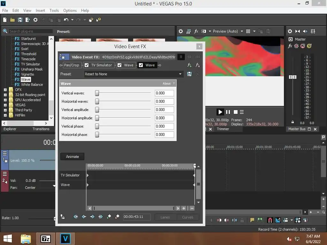Expand the 32-bit floating point folder

5,95
